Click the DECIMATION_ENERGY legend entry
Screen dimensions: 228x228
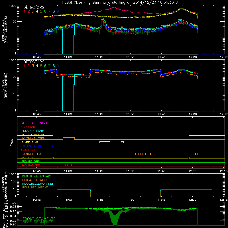tap(36, 176)
